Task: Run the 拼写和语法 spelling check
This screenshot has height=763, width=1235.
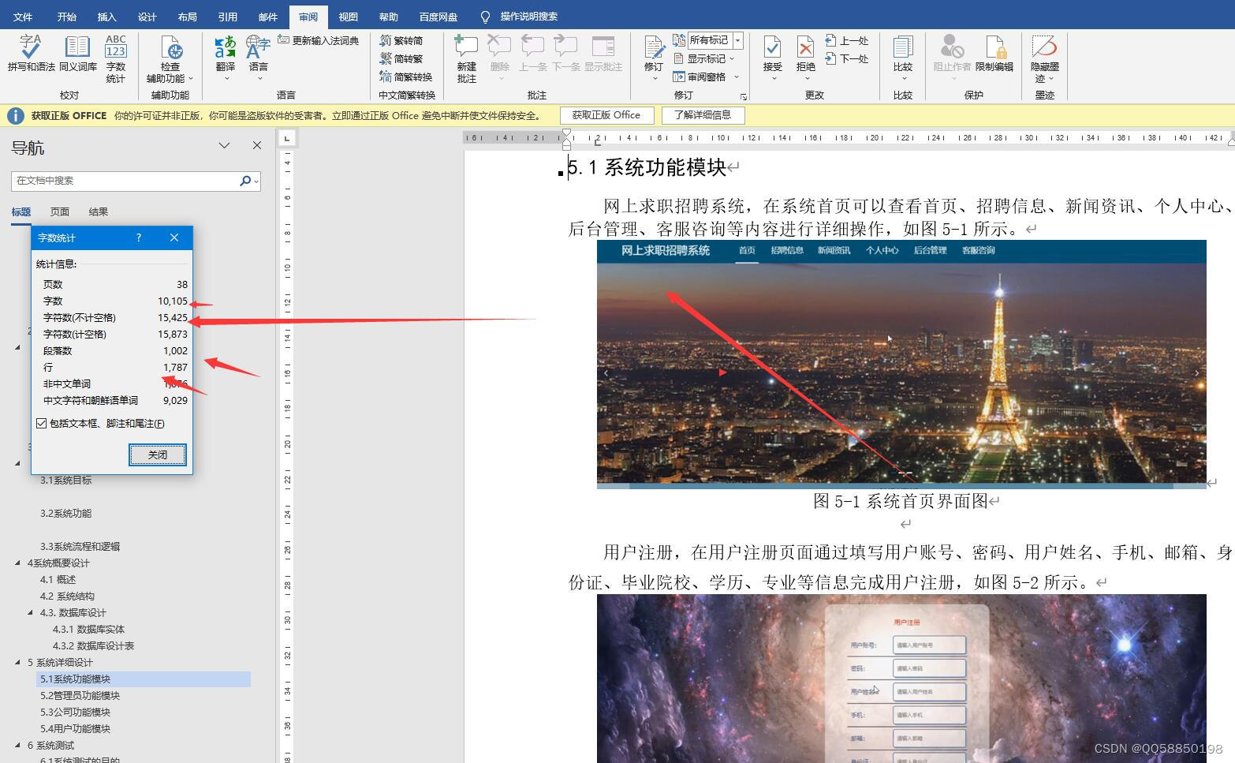Action: 31,53
